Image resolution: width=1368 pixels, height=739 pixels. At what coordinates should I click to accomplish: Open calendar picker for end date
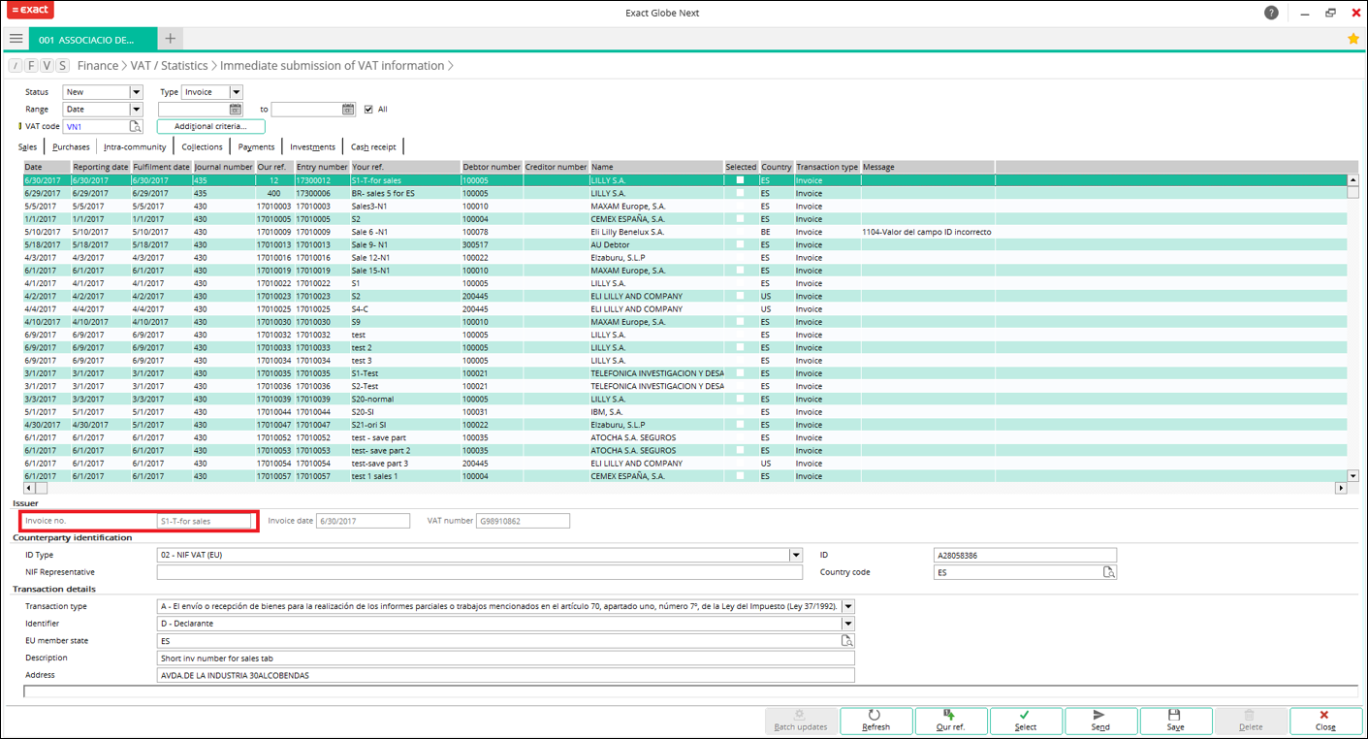click(x=349, y=110)
